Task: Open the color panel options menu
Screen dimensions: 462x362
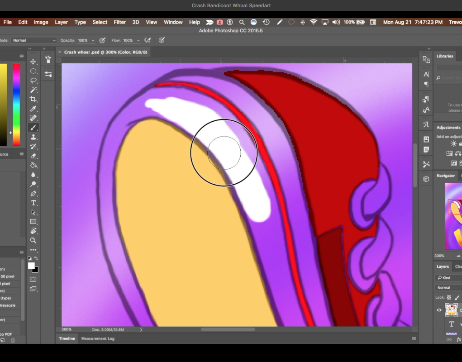Action: click(22, 56)
